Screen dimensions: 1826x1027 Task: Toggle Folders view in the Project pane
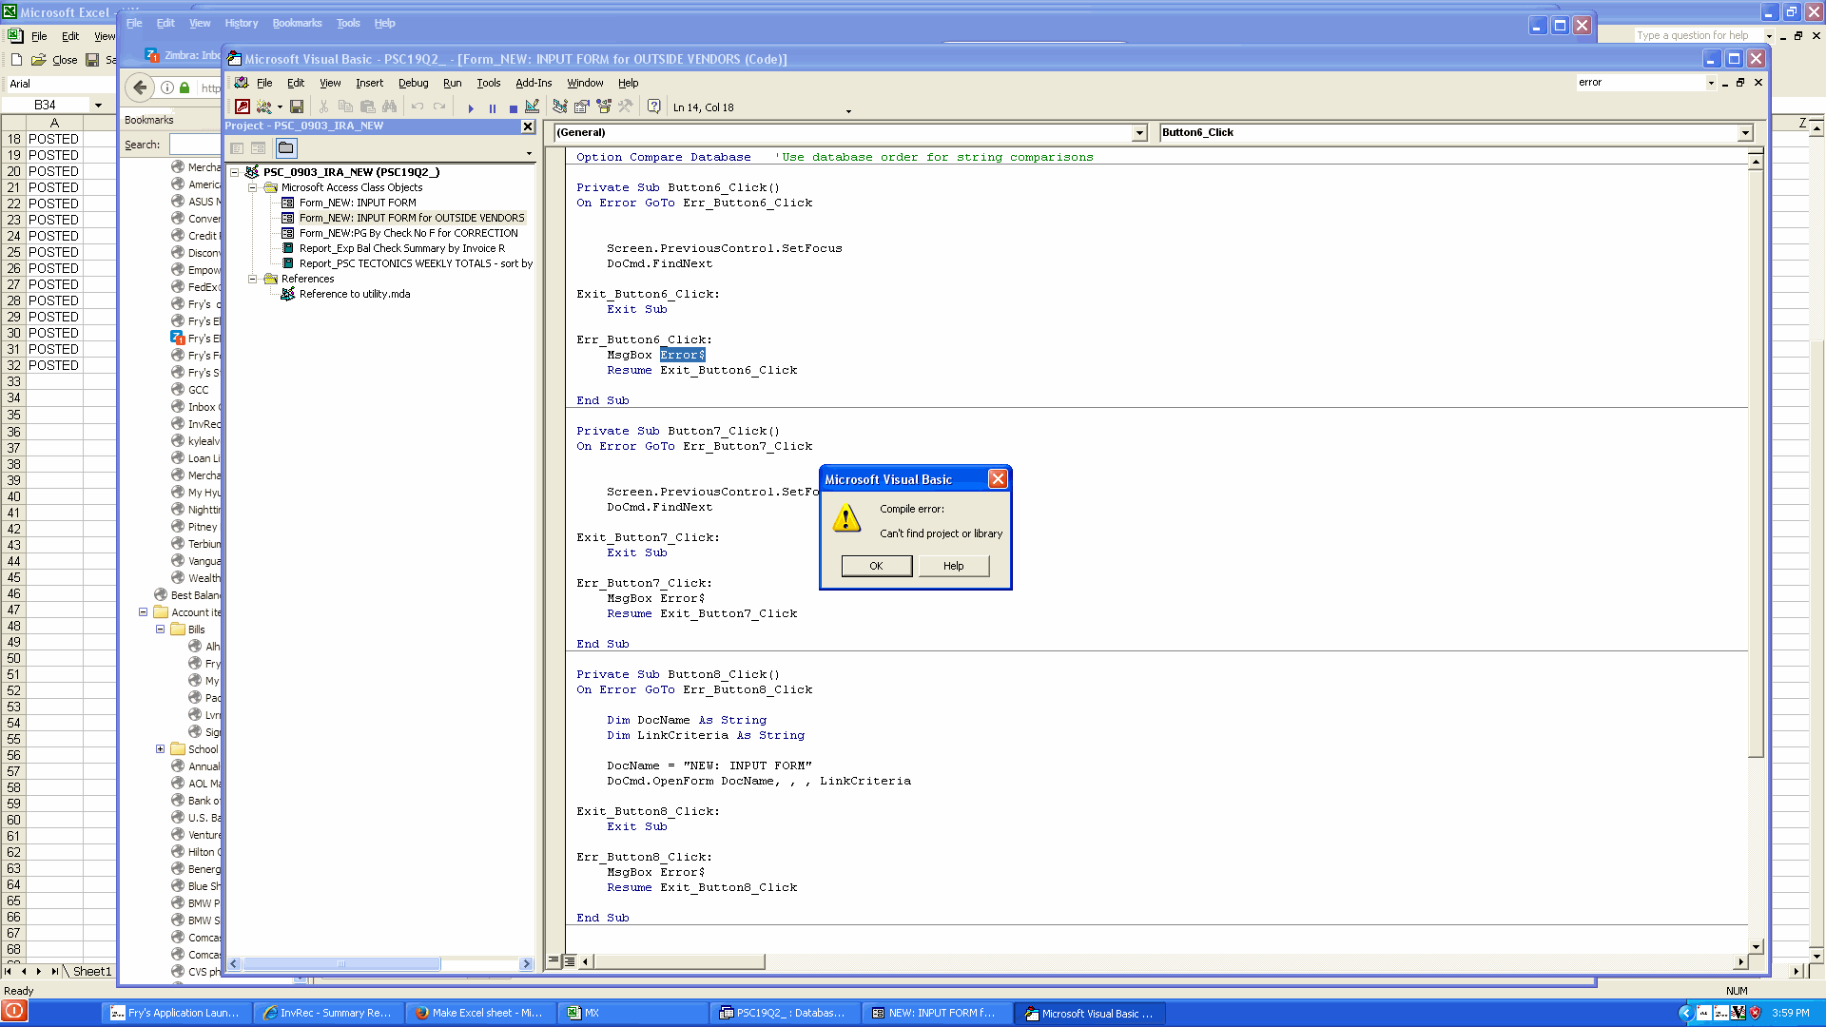[285, 148]
